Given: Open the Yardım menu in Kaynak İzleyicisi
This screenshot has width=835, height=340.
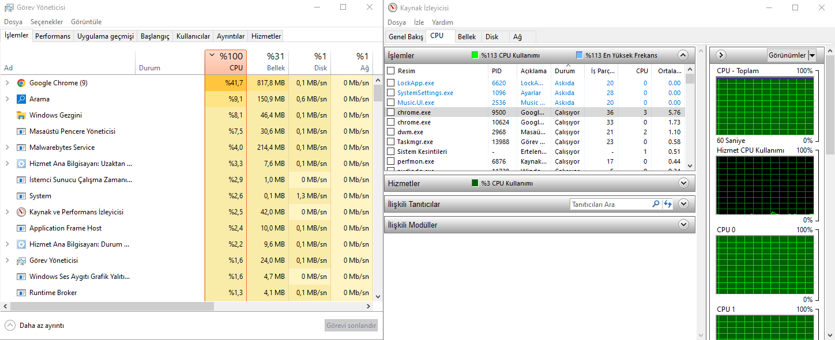Looking at the screenshot, I should click(x=442, y=22).
